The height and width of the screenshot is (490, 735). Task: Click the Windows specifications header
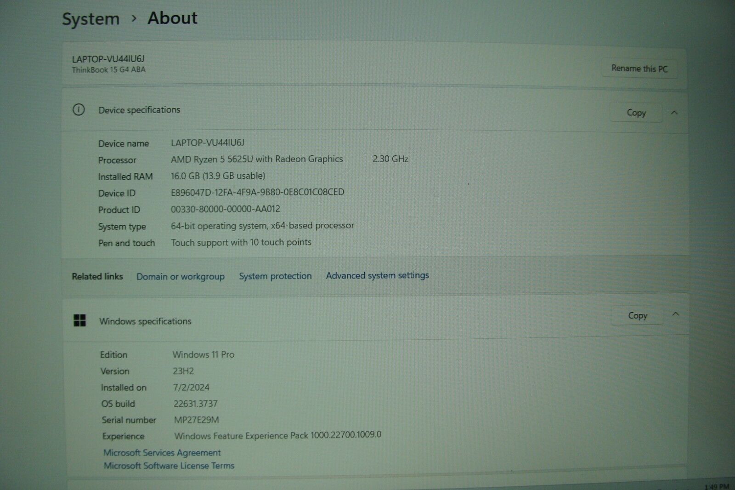(x=145, y=321)
